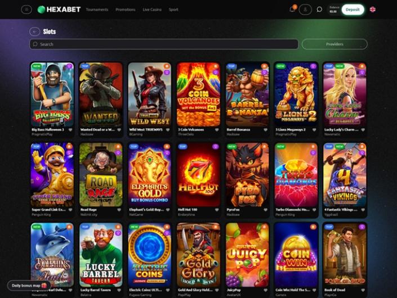The image size is (397, 298).
Task: Go to the Tournaments menu item
Action: (x=97, y=10)
